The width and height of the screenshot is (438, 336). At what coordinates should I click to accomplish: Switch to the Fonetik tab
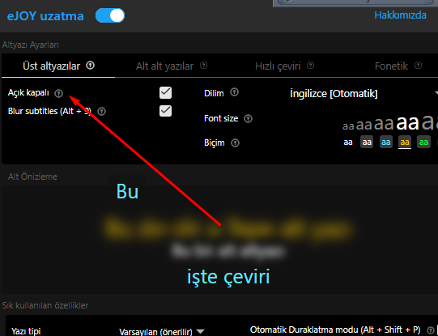391,66
